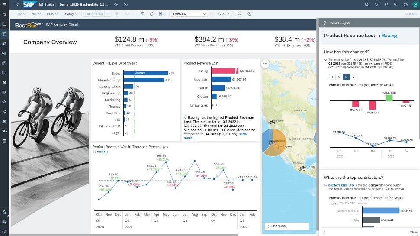Screen dimensions: 420x236
Task: Mark story as favorite with star icon
Action: [x=116, y=4]
